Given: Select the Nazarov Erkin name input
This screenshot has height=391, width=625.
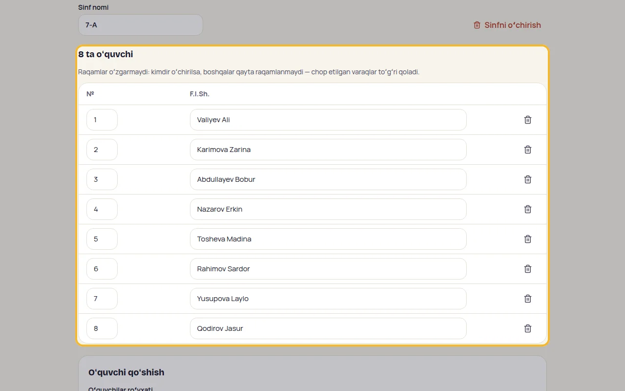Looking at the screenshot, I should [x=328, y=209].
